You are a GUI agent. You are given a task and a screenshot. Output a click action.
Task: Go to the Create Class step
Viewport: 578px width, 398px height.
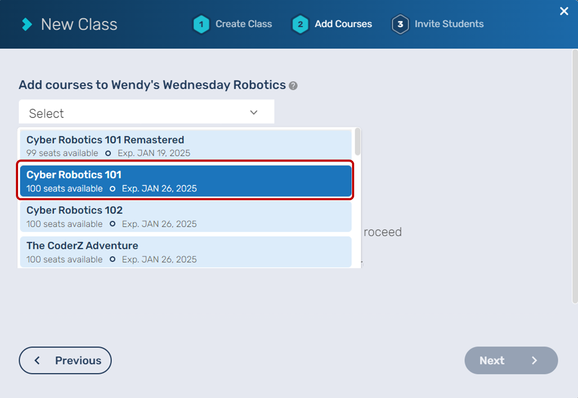pos(244,24)
